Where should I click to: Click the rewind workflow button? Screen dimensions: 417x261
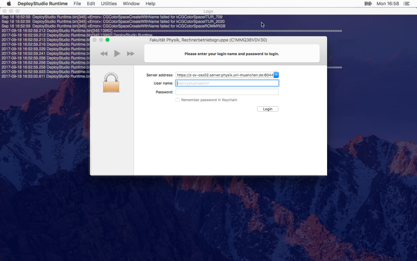104,54
